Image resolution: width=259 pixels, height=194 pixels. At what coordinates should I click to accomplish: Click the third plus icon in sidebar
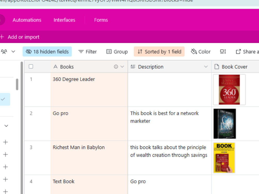pos(5,167)
